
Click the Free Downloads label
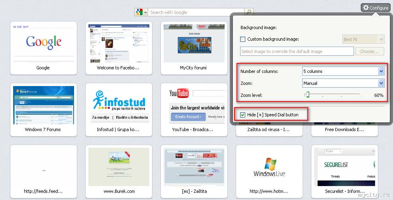point(344,129)
